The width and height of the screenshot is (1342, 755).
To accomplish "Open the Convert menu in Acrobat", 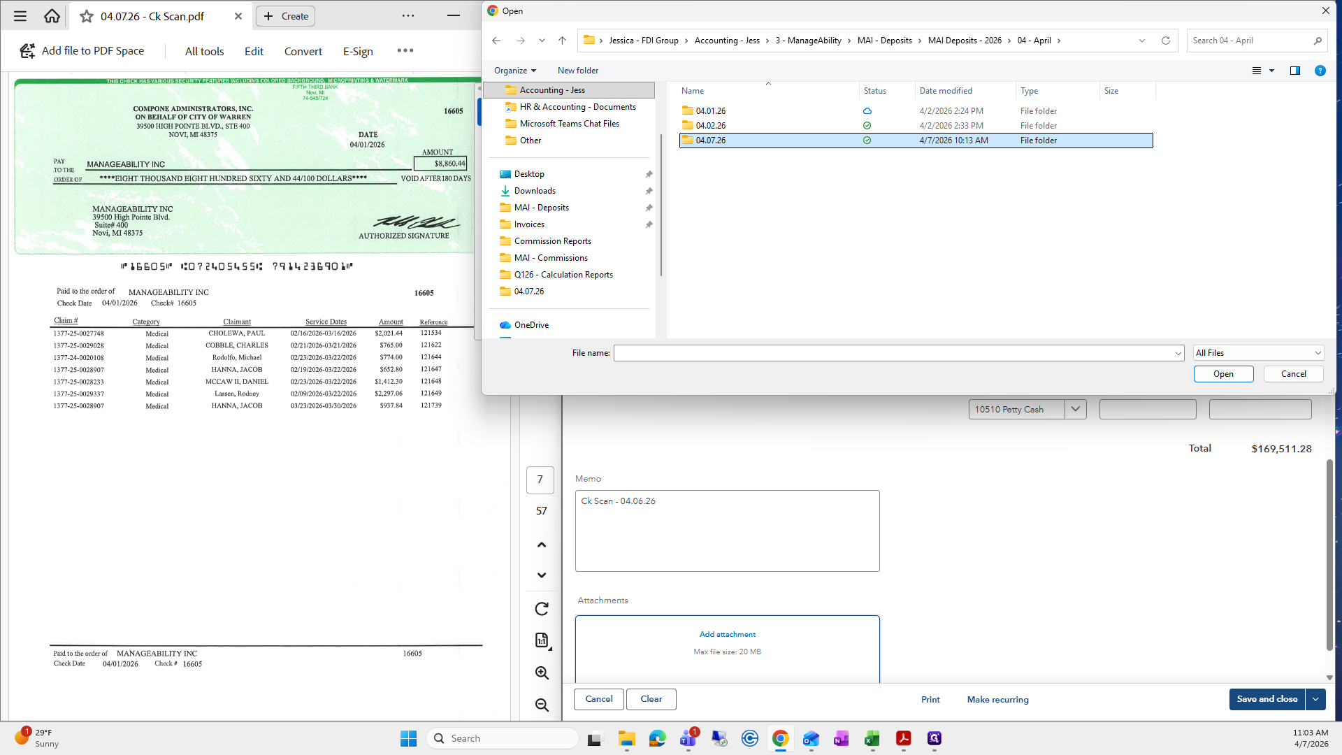I will pos(303,51).
